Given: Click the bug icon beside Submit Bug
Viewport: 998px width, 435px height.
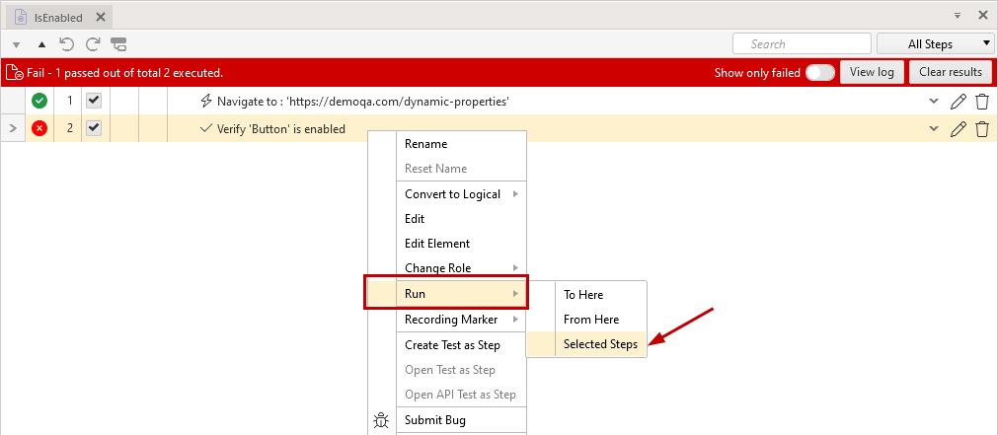Looking at the screenshot, I should click(x=381, y=420).
